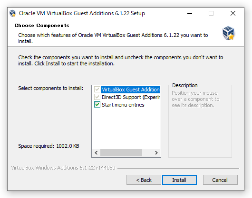The image size is (252, 198).
Task: Close the Guest Additions Setup window
Action: 233,13
